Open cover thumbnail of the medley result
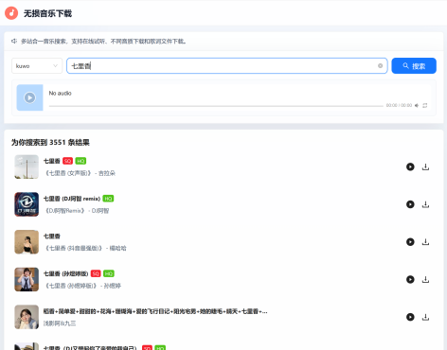 tap(27, 317)
